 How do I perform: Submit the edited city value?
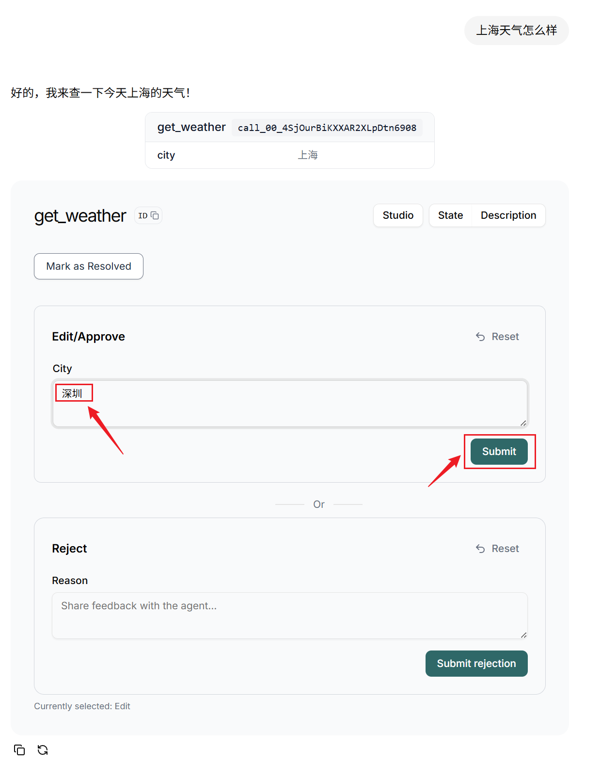click(499, 452)
